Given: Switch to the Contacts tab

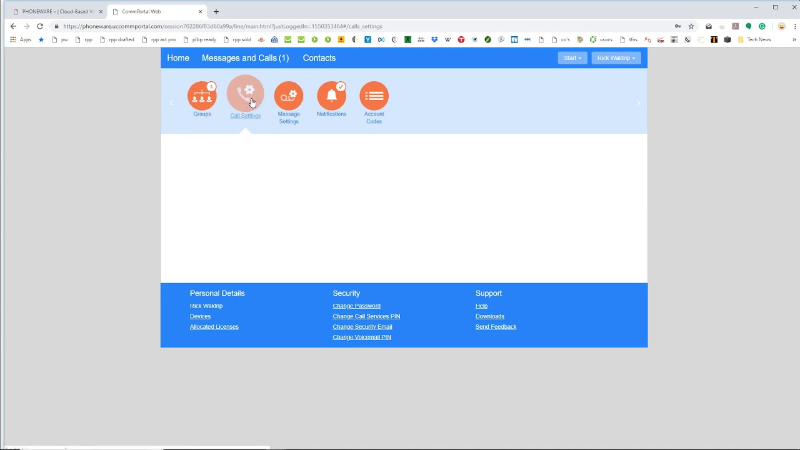Looking at the screenshot, I should (x=319, y=58).
